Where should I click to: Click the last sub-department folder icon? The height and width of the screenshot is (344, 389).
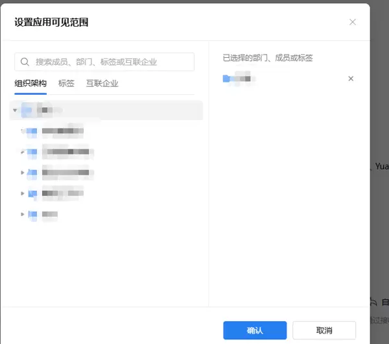[32, 214]
